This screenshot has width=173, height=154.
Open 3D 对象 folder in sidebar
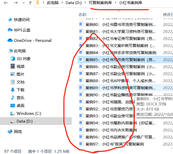(24, 59)
